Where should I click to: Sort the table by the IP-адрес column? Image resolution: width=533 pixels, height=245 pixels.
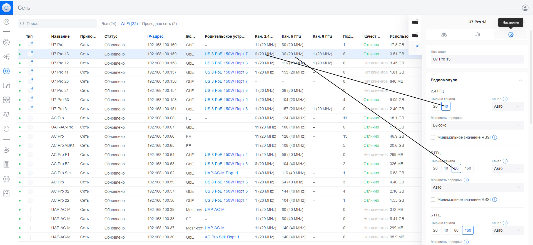(x=155, y=36)
